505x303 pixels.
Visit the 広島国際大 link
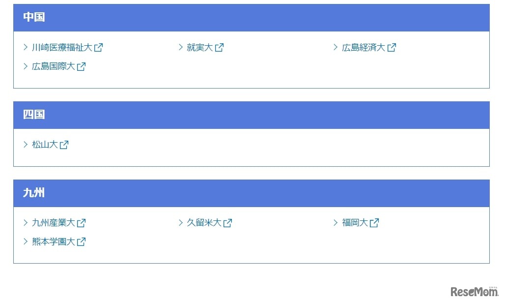point(53,66)
